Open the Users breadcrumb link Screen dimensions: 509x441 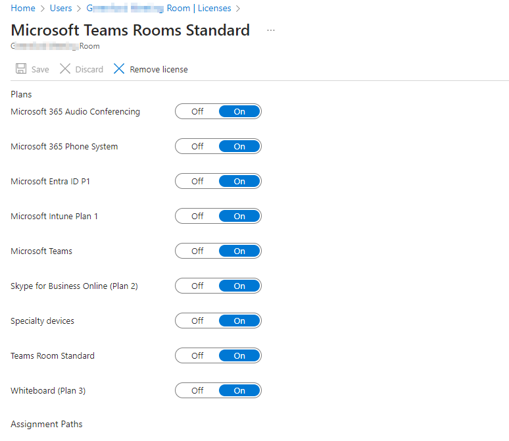click(x=61, y=8)
